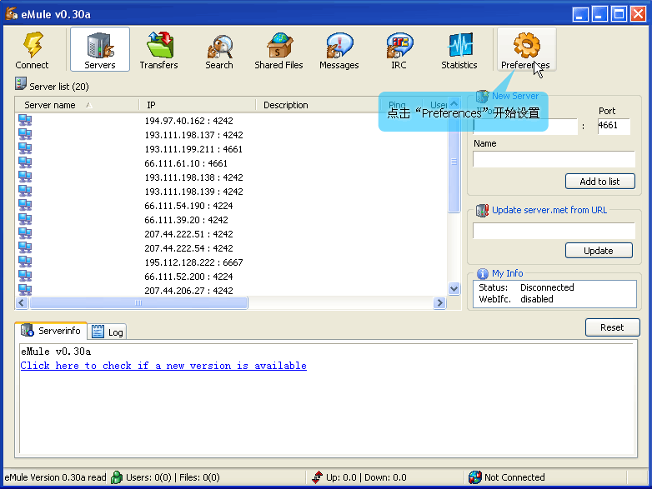
Task: Click the Add to list button
Action: click(599, 182)
